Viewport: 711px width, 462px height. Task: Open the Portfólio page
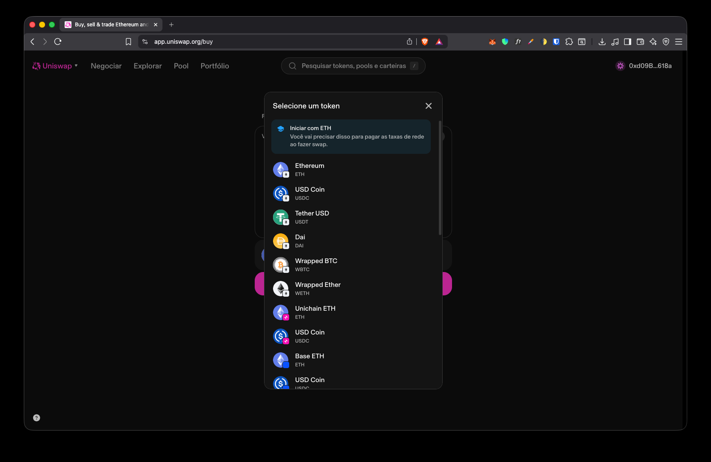pos(215,66)
